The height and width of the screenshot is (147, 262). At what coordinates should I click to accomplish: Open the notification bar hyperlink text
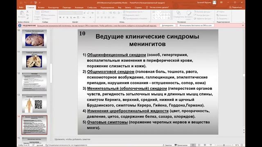coord(97,26)
